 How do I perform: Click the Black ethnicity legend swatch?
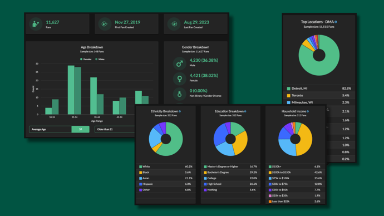pyautogui.click(x=141, y=173)
